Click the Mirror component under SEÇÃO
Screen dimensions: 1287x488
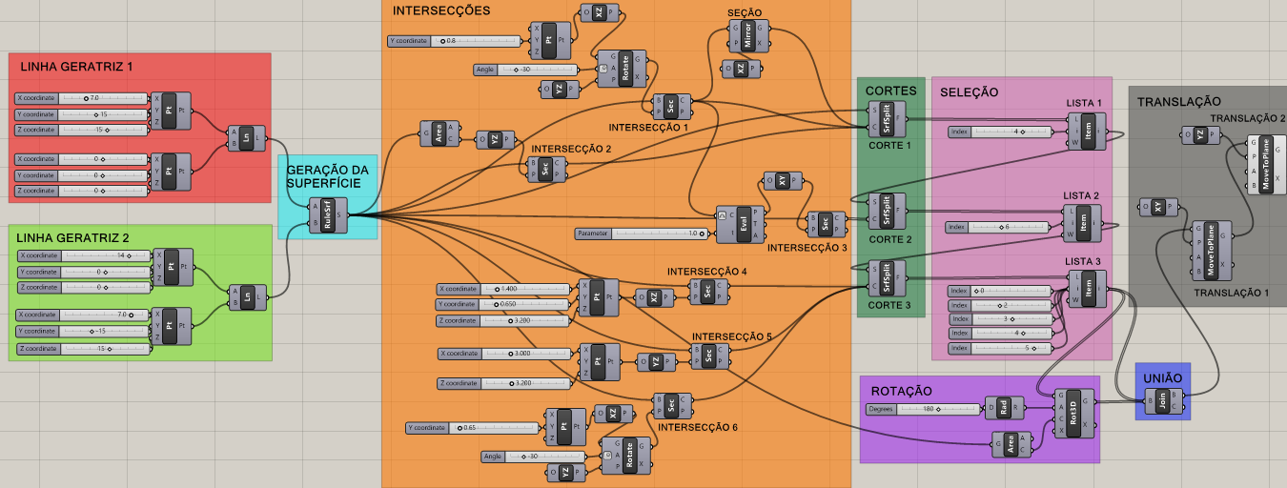pos(748,37)
